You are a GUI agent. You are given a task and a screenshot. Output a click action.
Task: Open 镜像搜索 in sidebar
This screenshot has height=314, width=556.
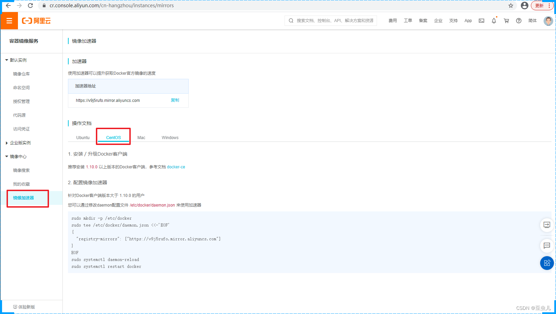(21, 170)
